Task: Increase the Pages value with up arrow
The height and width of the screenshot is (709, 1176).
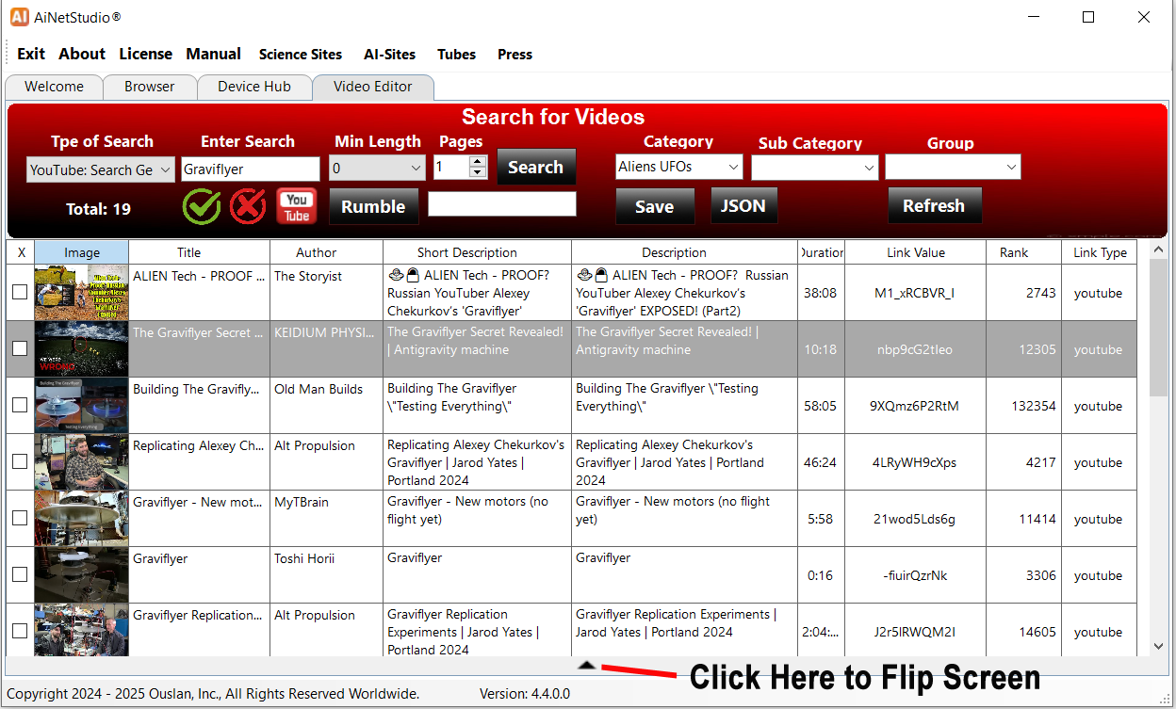Action: [x=478, y=161]
